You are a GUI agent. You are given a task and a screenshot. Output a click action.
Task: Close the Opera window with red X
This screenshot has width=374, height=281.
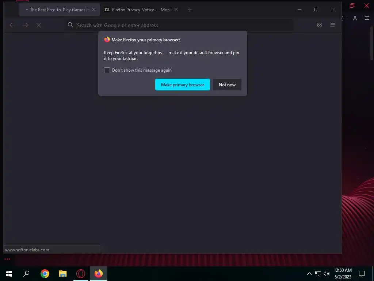coord(367,5)
